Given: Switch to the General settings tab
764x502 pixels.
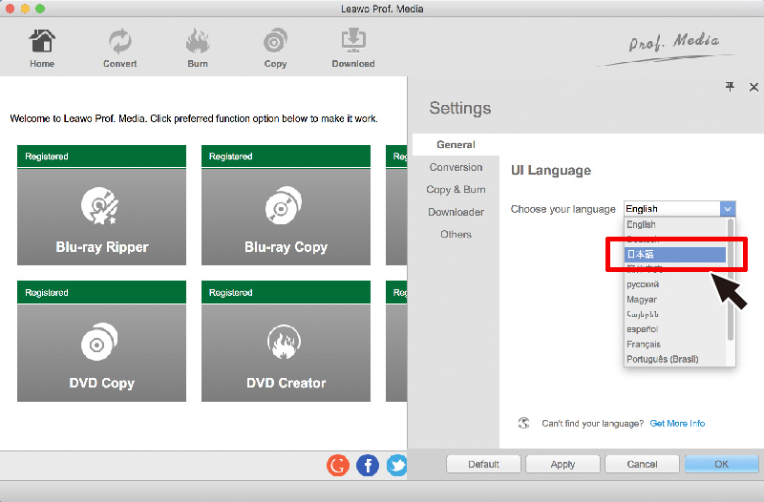Looking at the screenshot, I should (x=456, y=145).
